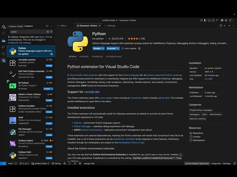This screenshot has height=177, width=237.
Task: Refresh the extensions marketplace list
Action: click(x=47, y=26)
